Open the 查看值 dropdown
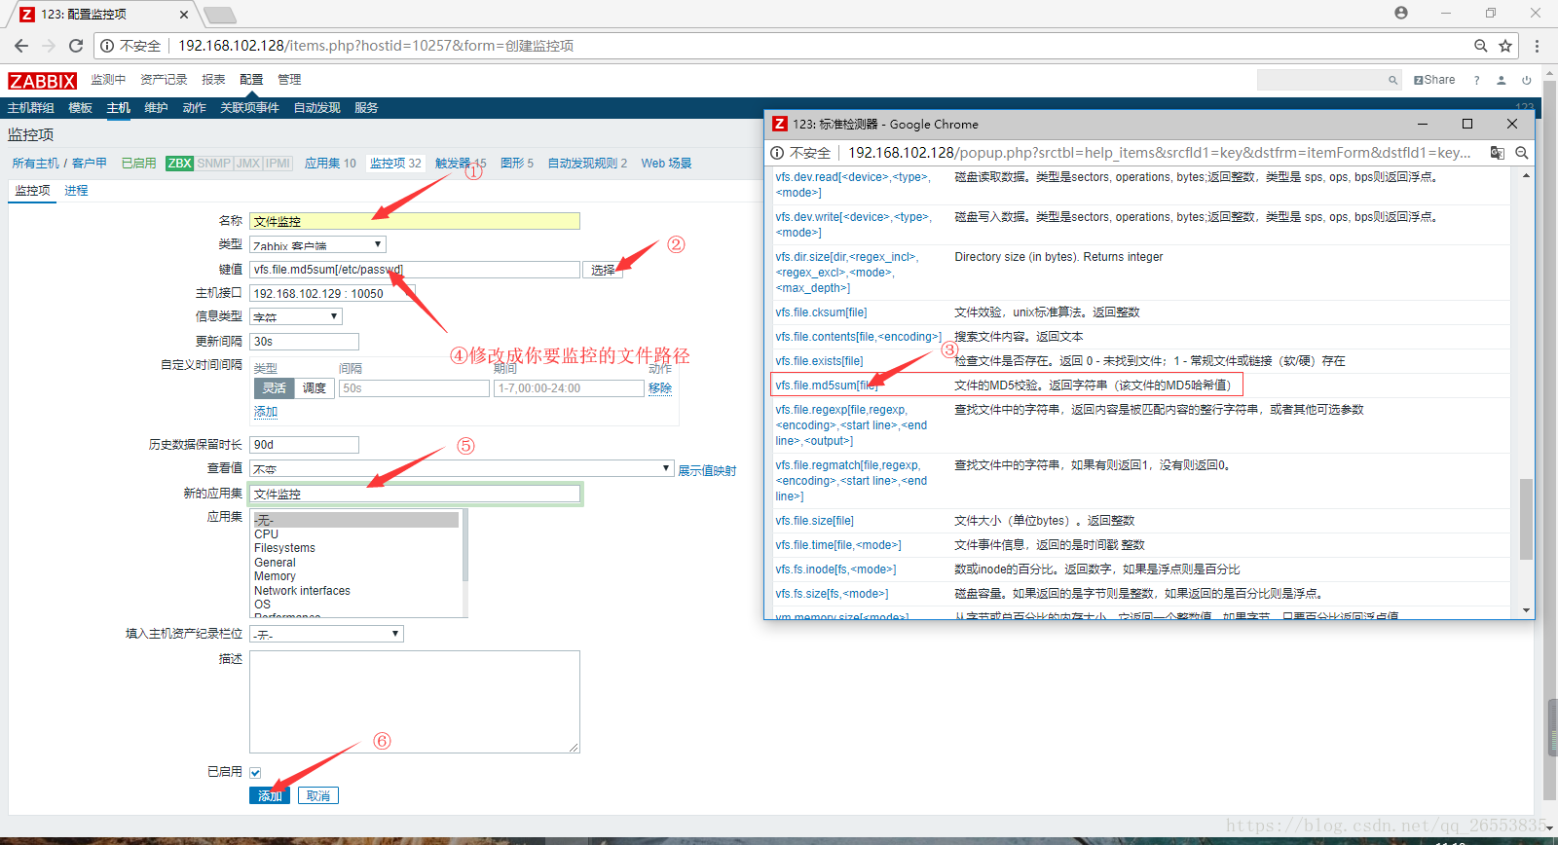The image size is (1558, 845). tap(462, 469)
